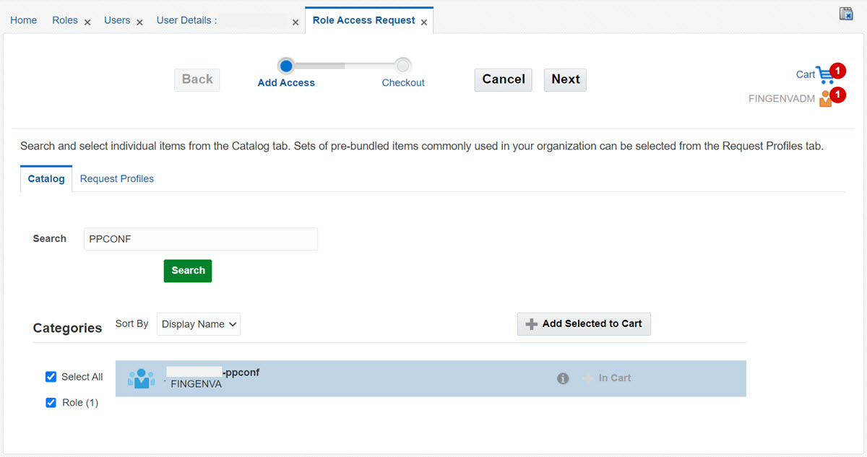Click the Cancel button

(x=503, y=79)
